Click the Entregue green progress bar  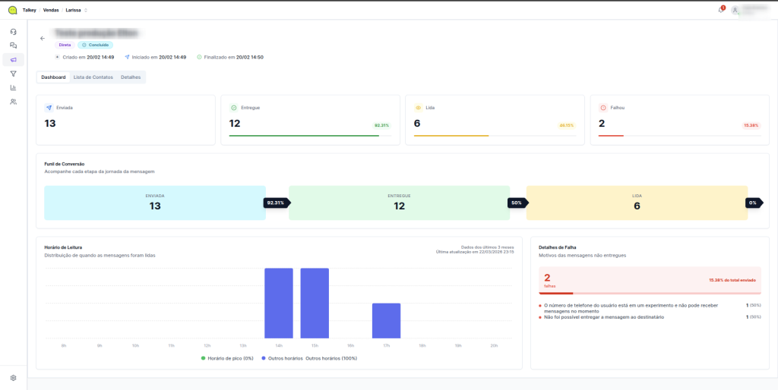pyautogui.click(x=304, y=136)
